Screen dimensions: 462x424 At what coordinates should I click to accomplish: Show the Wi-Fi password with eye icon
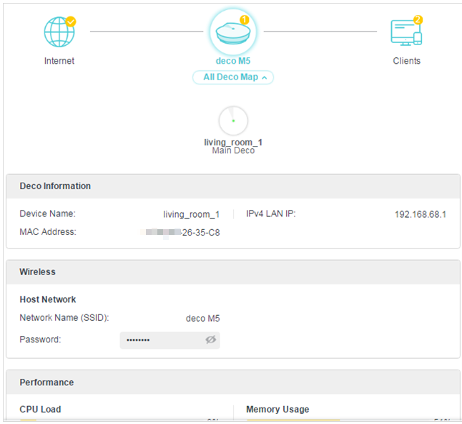click(x=211, y=339)
